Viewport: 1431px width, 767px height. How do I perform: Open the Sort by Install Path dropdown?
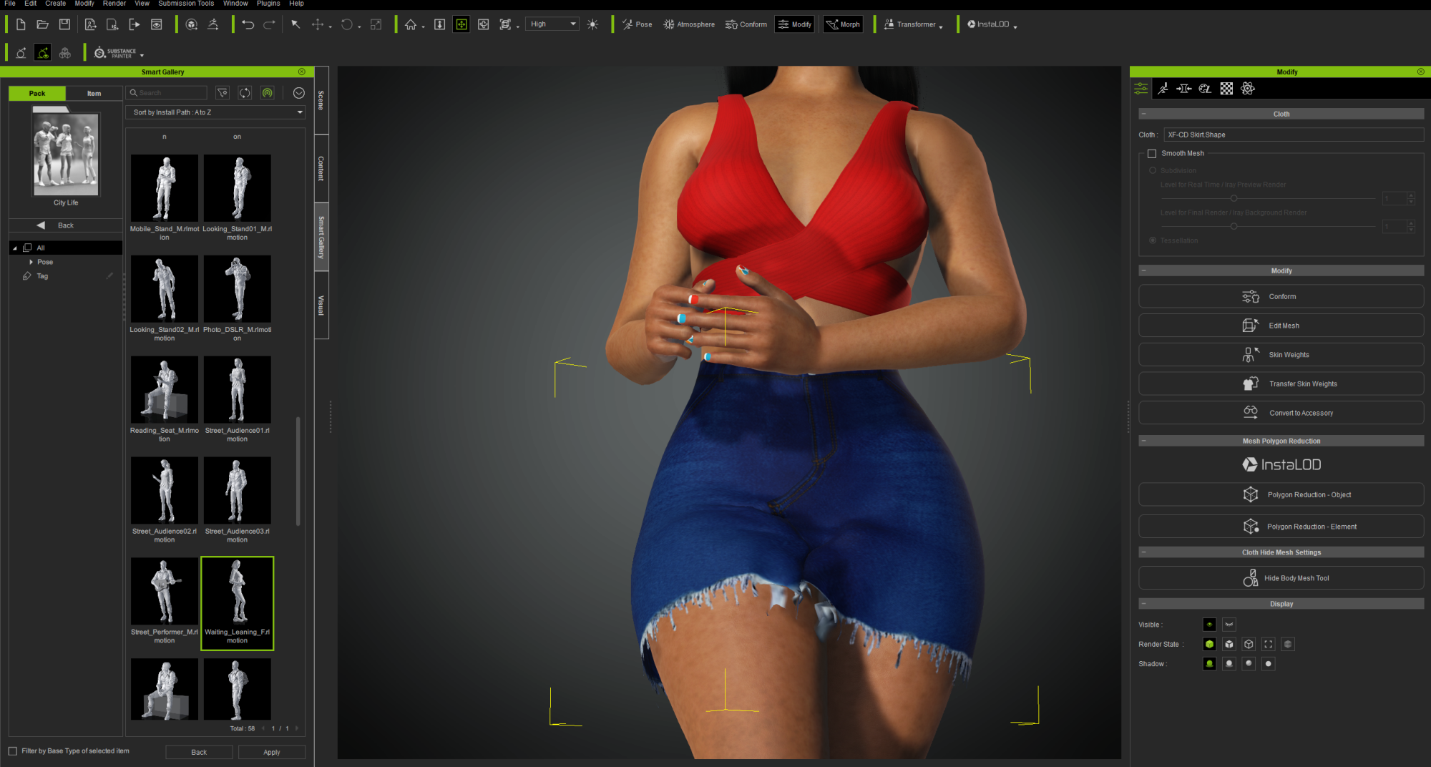pos(216,112)
